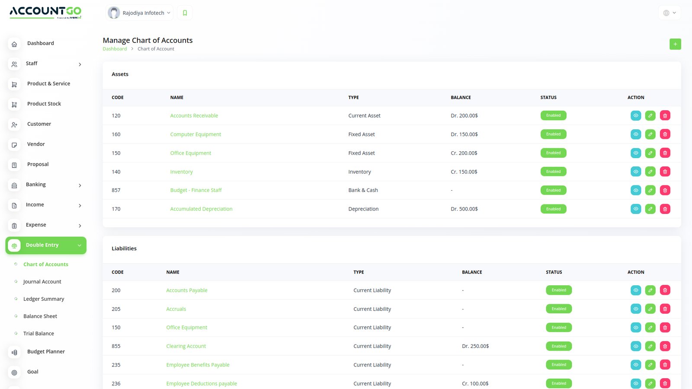The image size is (692, 389).
Task: Open the language globe dropdown
Action: 669,13
